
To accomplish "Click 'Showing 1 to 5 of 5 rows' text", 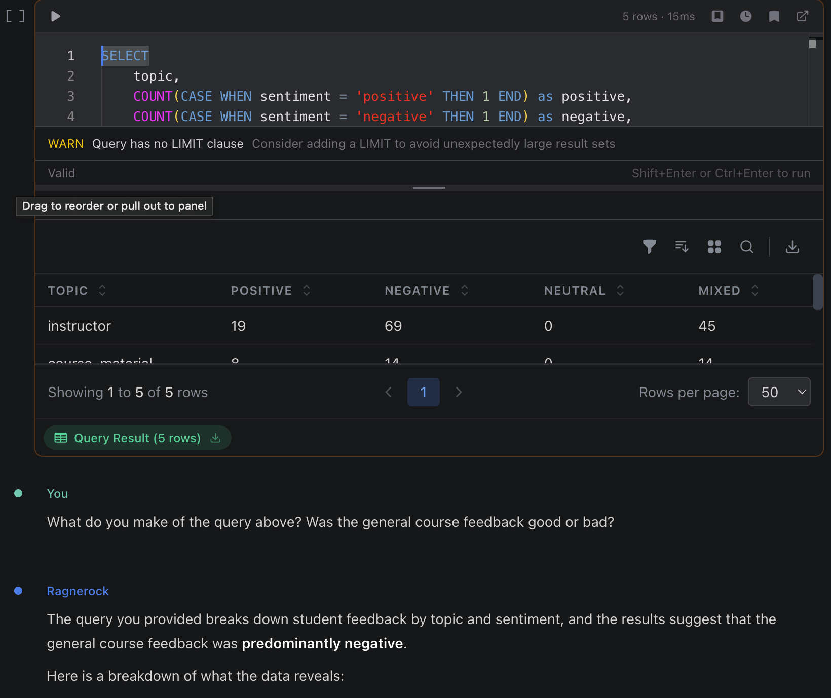I will 128,392.
